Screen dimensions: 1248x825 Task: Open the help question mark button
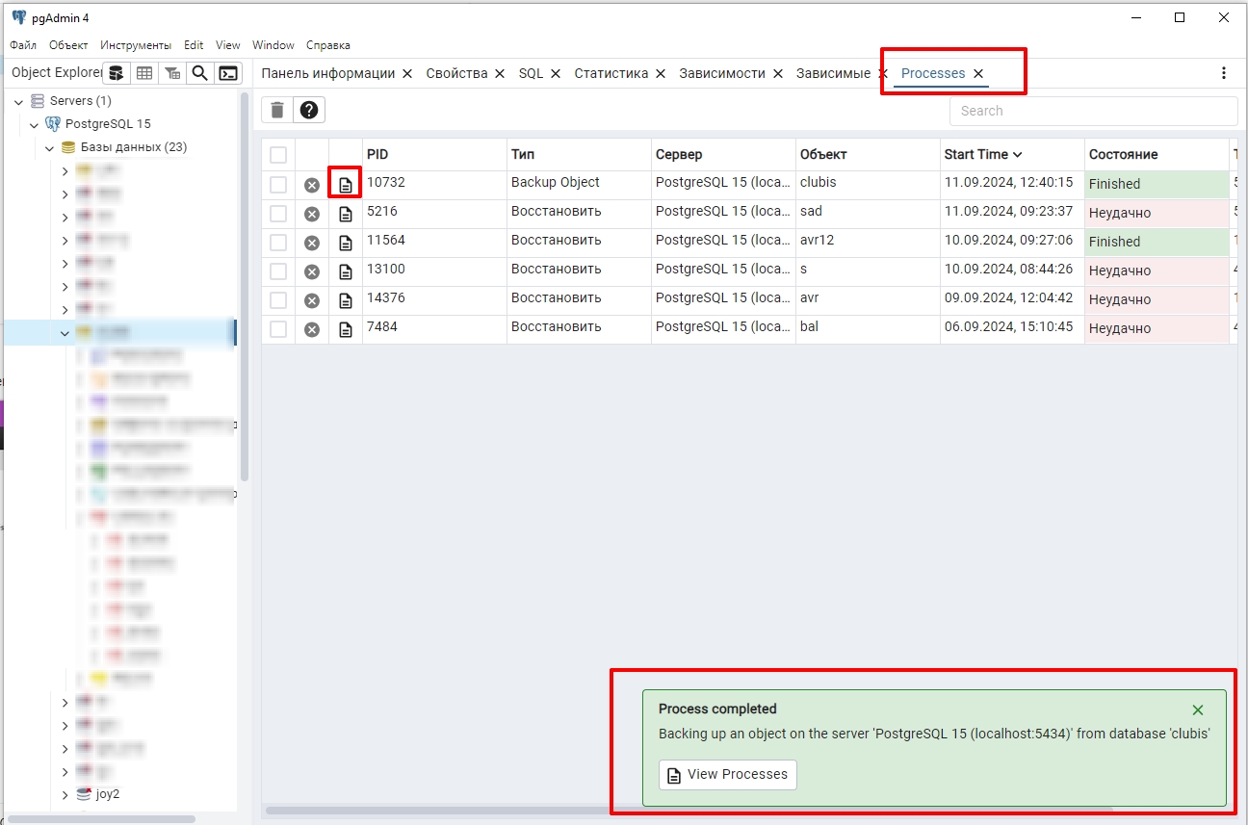[x=309, y=110]
